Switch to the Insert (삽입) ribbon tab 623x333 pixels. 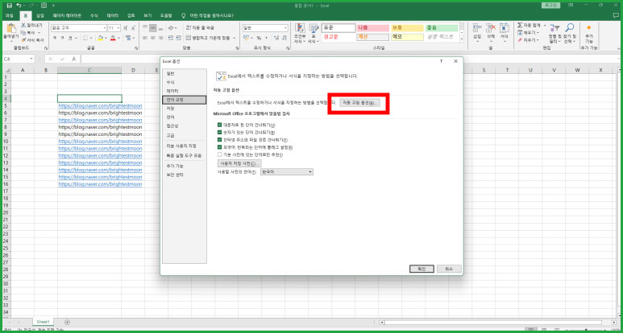40,16
